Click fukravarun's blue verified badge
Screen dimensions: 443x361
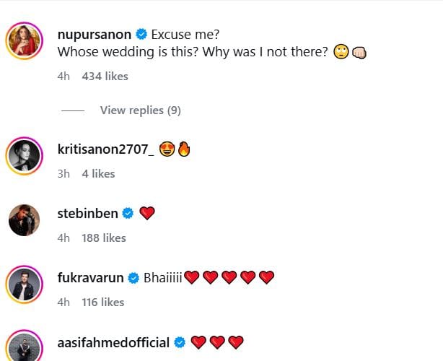(x=134, y=277)
